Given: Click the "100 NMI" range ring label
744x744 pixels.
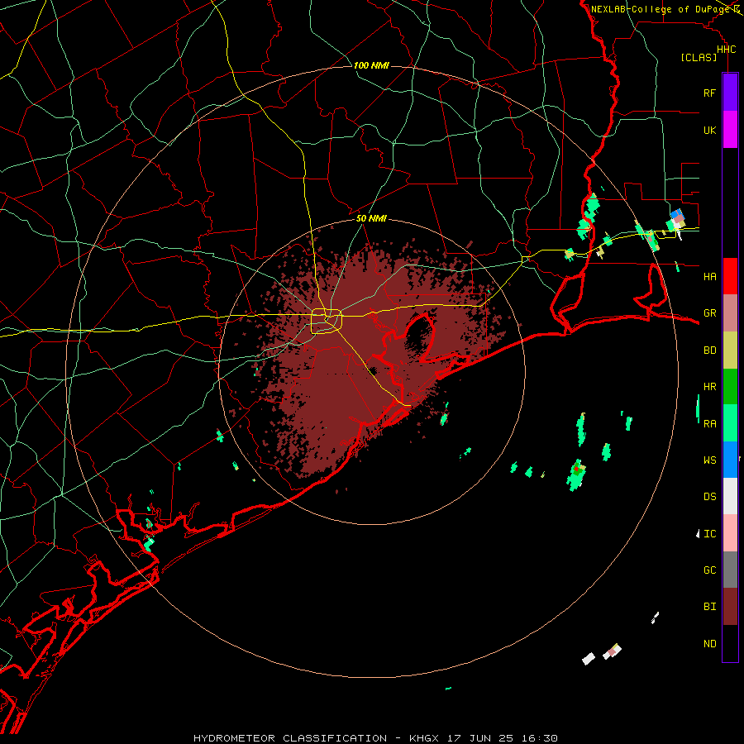Looking at the screenshot, I should [x=371, y=65].
